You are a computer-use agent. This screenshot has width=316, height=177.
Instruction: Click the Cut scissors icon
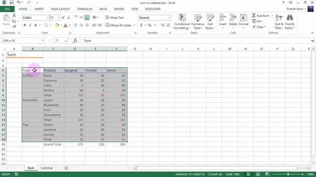14,15
